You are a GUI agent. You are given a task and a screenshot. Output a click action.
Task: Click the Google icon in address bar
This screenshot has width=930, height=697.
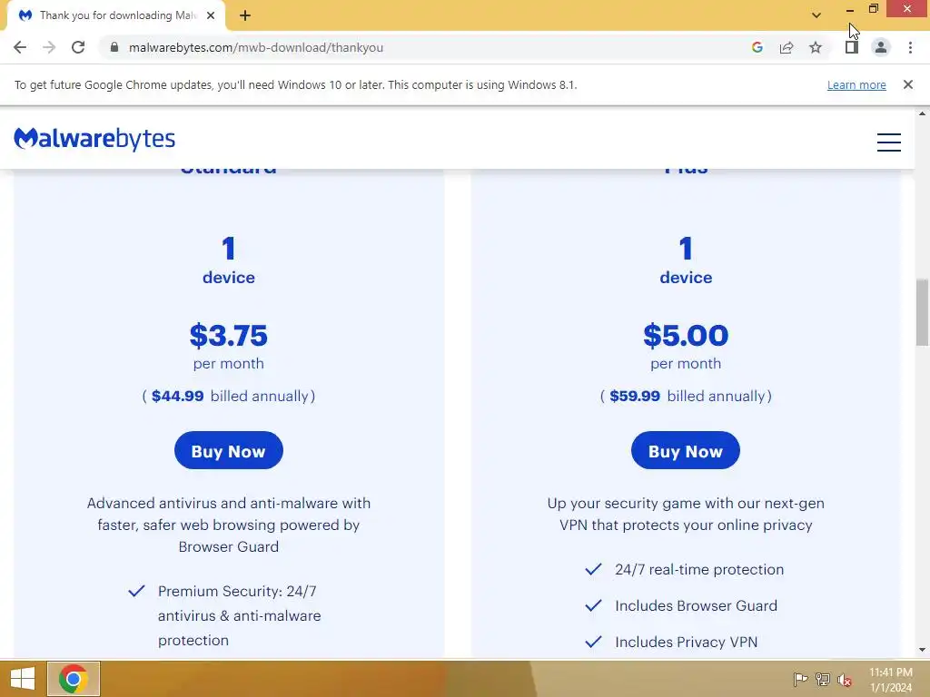coord(757,47)
